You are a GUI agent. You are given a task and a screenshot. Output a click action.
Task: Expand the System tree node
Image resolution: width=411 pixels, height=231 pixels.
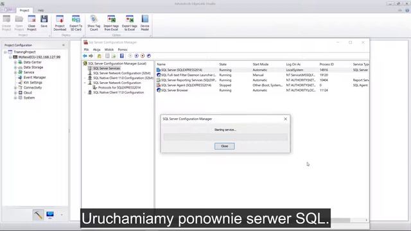pos(15,98)
